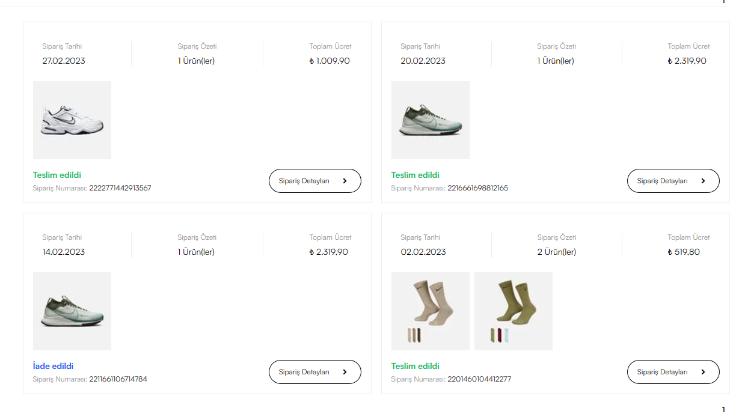This screenshot has height=420, width=748.
Task: Click the Teslim edildi status of the socks order
Action: coord(415,366)
